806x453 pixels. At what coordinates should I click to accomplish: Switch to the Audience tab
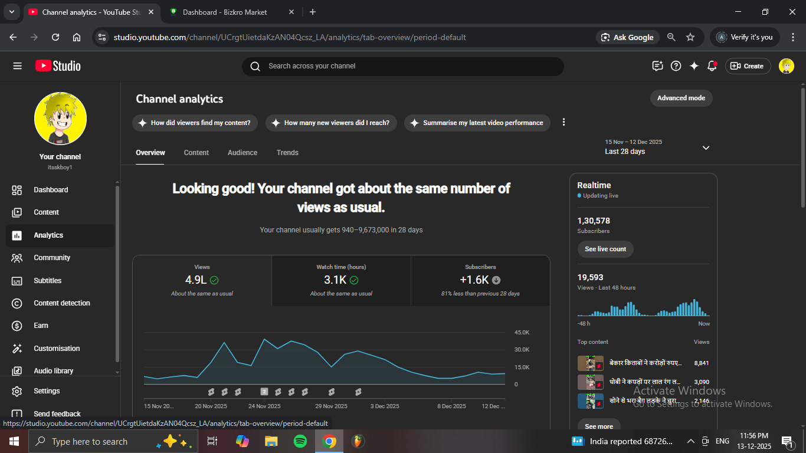coord(242,153)
